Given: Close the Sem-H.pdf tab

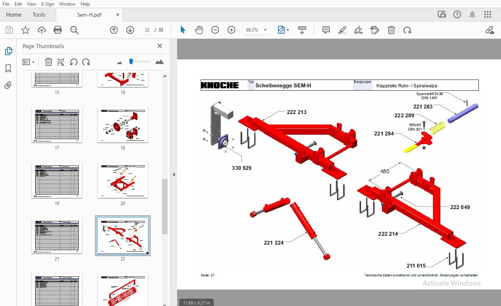Looking at the screenshot, I should point(118,15).
